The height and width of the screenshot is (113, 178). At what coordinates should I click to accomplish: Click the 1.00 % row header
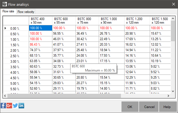point(16,39)
